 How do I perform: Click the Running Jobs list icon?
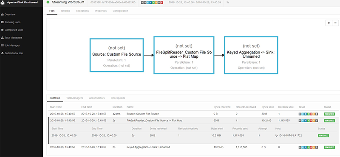3,22
